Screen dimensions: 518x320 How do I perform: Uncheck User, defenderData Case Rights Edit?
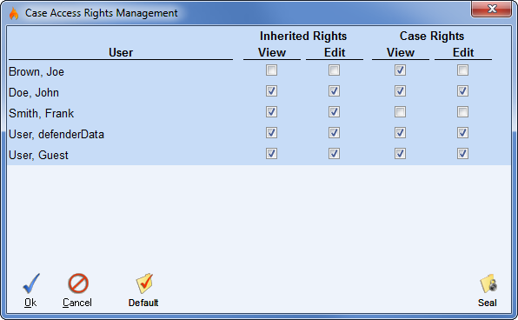(x=462, y=132)
